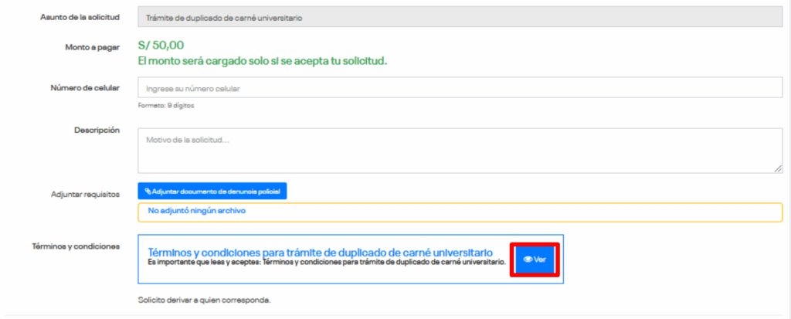
Task: Click the green 'El monto será cargado' message
Action: [x=262, y=60]
